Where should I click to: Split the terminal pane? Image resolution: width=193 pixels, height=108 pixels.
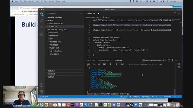pos(169,60)
